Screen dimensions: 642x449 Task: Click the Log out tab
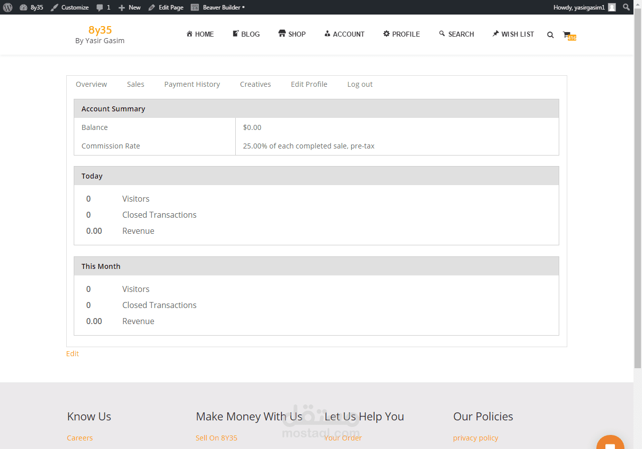pos(360,84)
